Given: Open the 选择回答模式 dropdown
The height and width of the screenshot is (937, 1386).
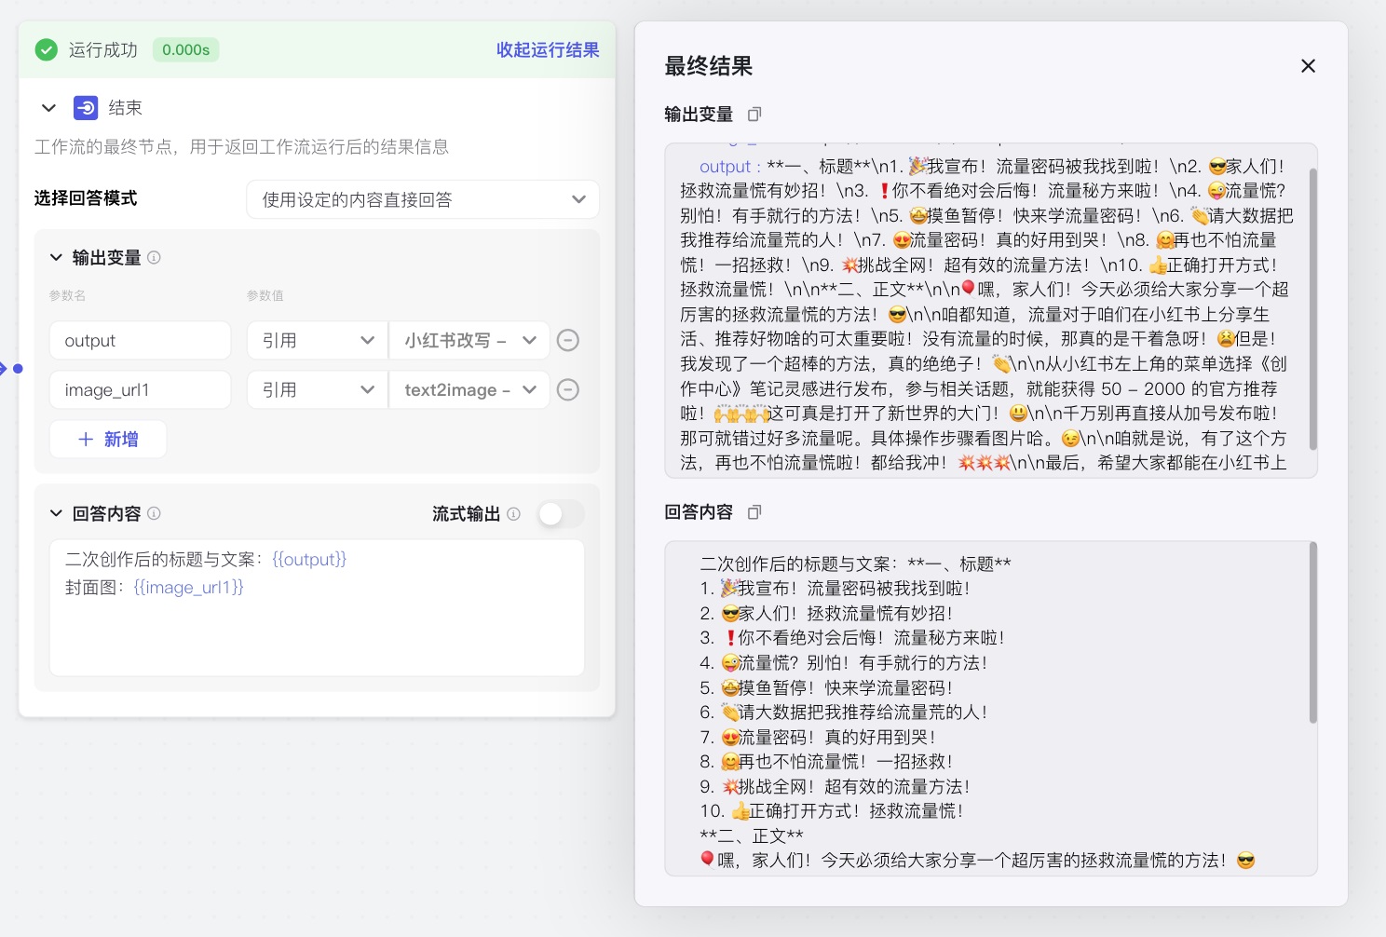Looking at the screenshot, I should point(423,199).
